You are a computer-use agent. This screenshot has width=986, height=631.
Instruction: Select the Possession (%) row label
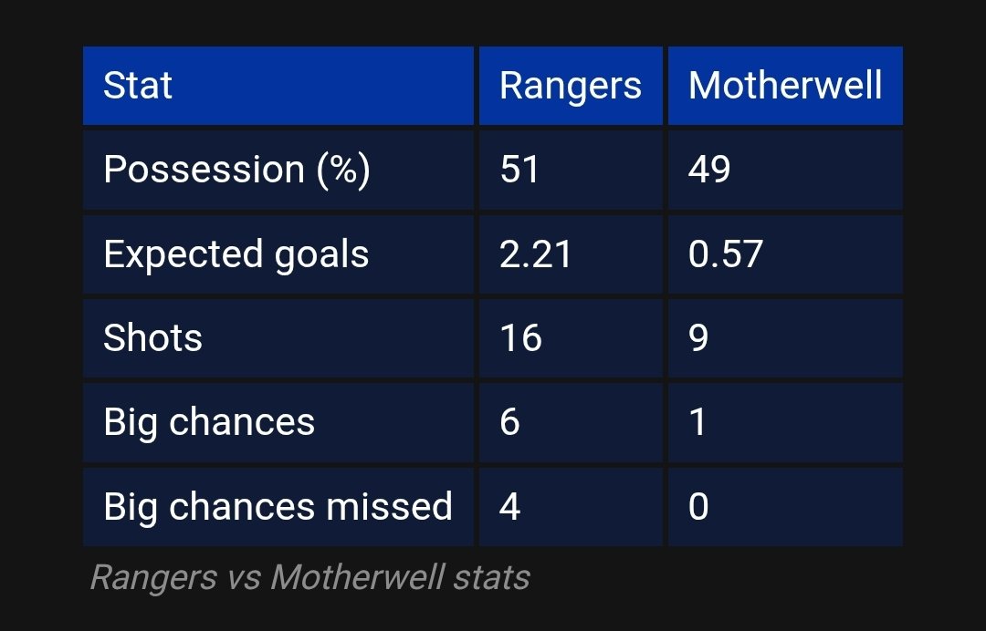236,170
